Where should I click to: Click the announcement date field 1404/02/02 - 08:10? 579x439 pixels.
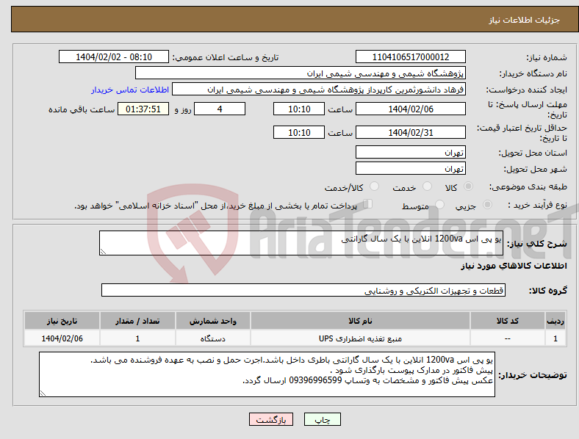[114, 57]
